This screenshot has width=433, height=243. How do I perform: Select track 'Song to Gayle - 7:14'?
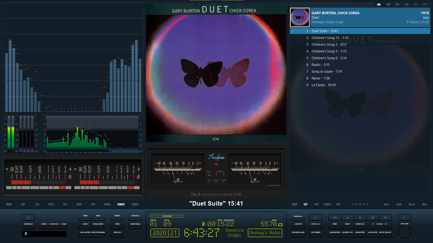tap(360, 72)
